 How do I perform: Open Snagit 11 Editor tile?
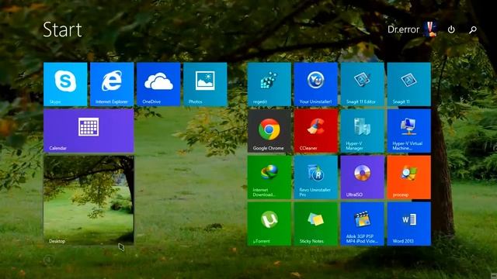point(363,84)
